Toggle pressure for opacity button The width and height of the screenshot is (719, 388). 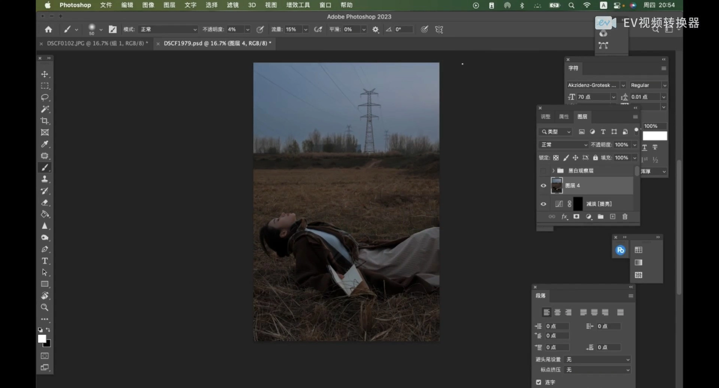pyautogui.click(x=260, y=29)
